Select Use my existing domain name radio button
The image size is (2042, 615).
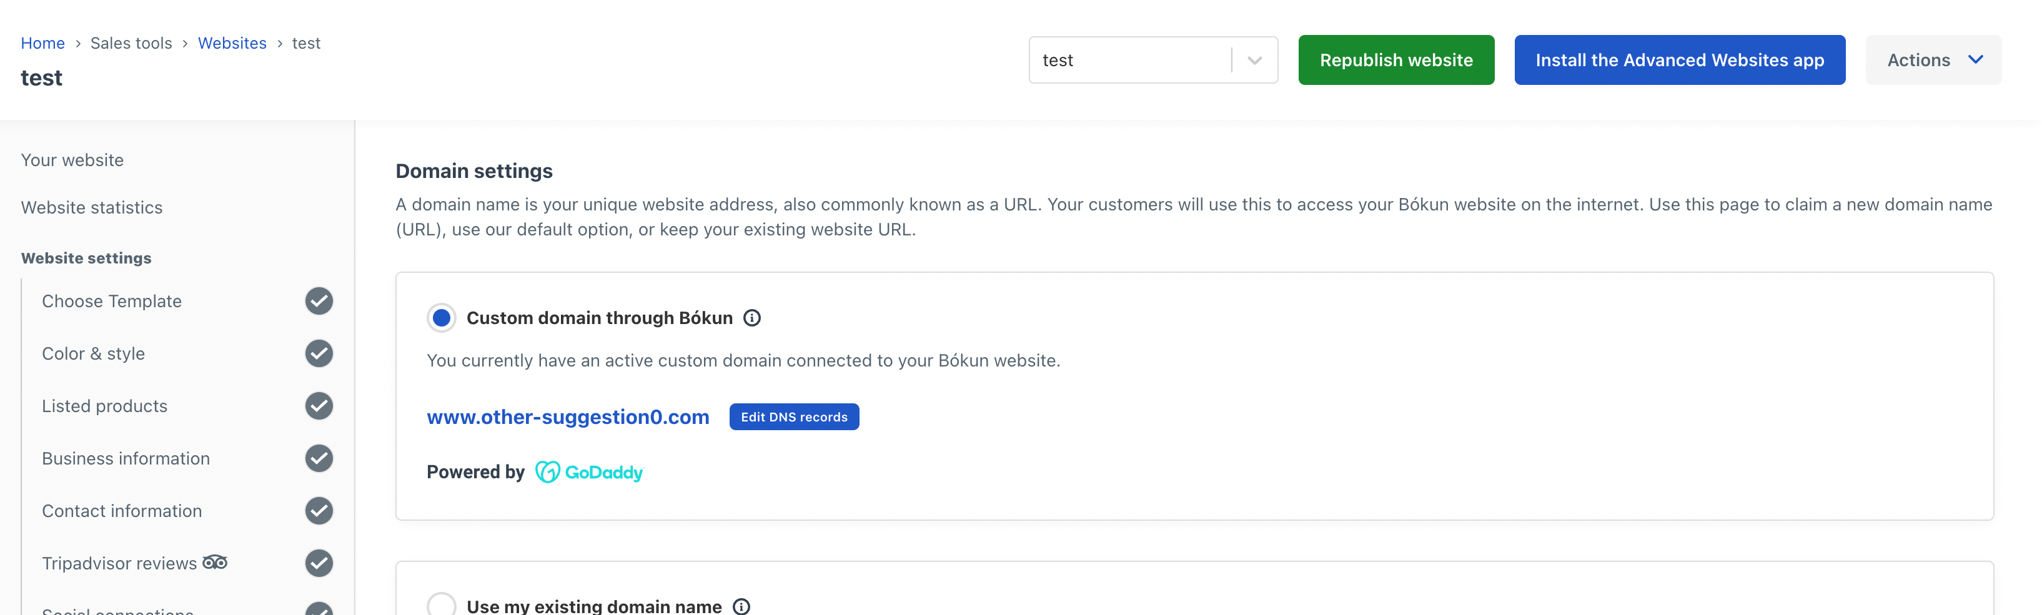(442, 606)
